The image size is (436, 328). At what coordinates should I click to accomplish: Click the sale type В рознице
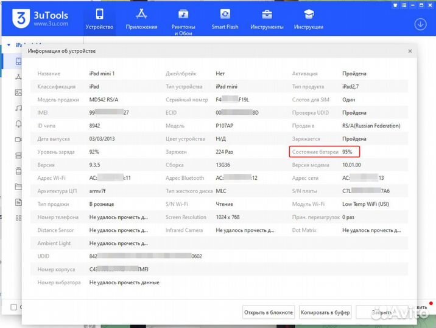(x=102, y=204)
